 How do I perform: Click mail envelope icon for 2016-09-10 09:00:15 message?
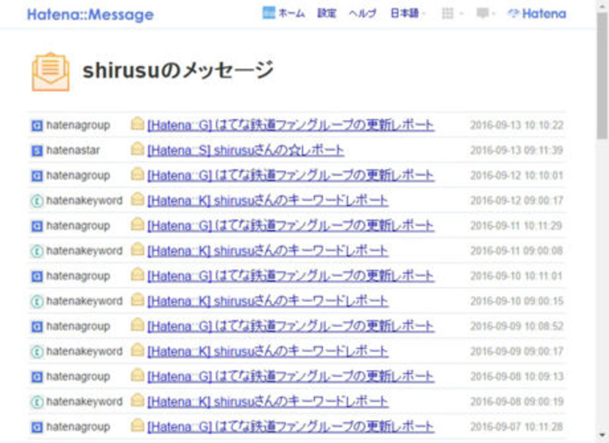pyautogui.click(x=137, y=300)
